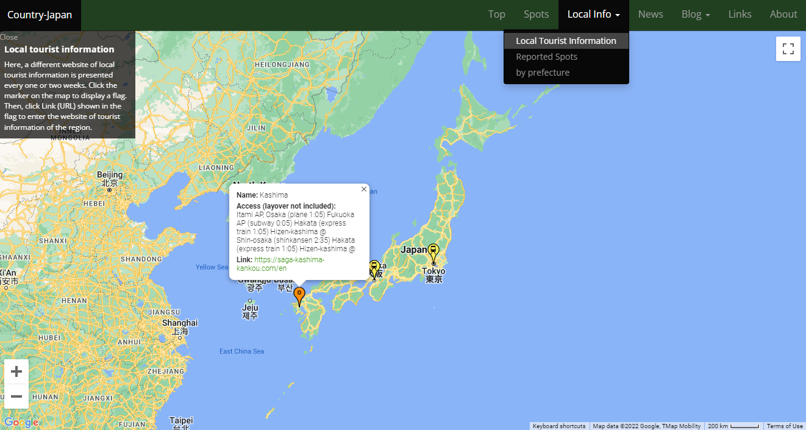Click the Google logo on the map
Image resolution: width=806 pixels, height=430 pixels.
coord(22,421)
